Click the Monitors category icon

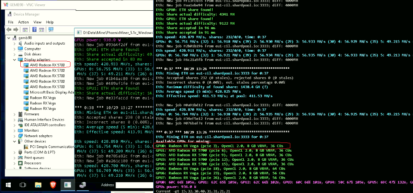[21, 131]
